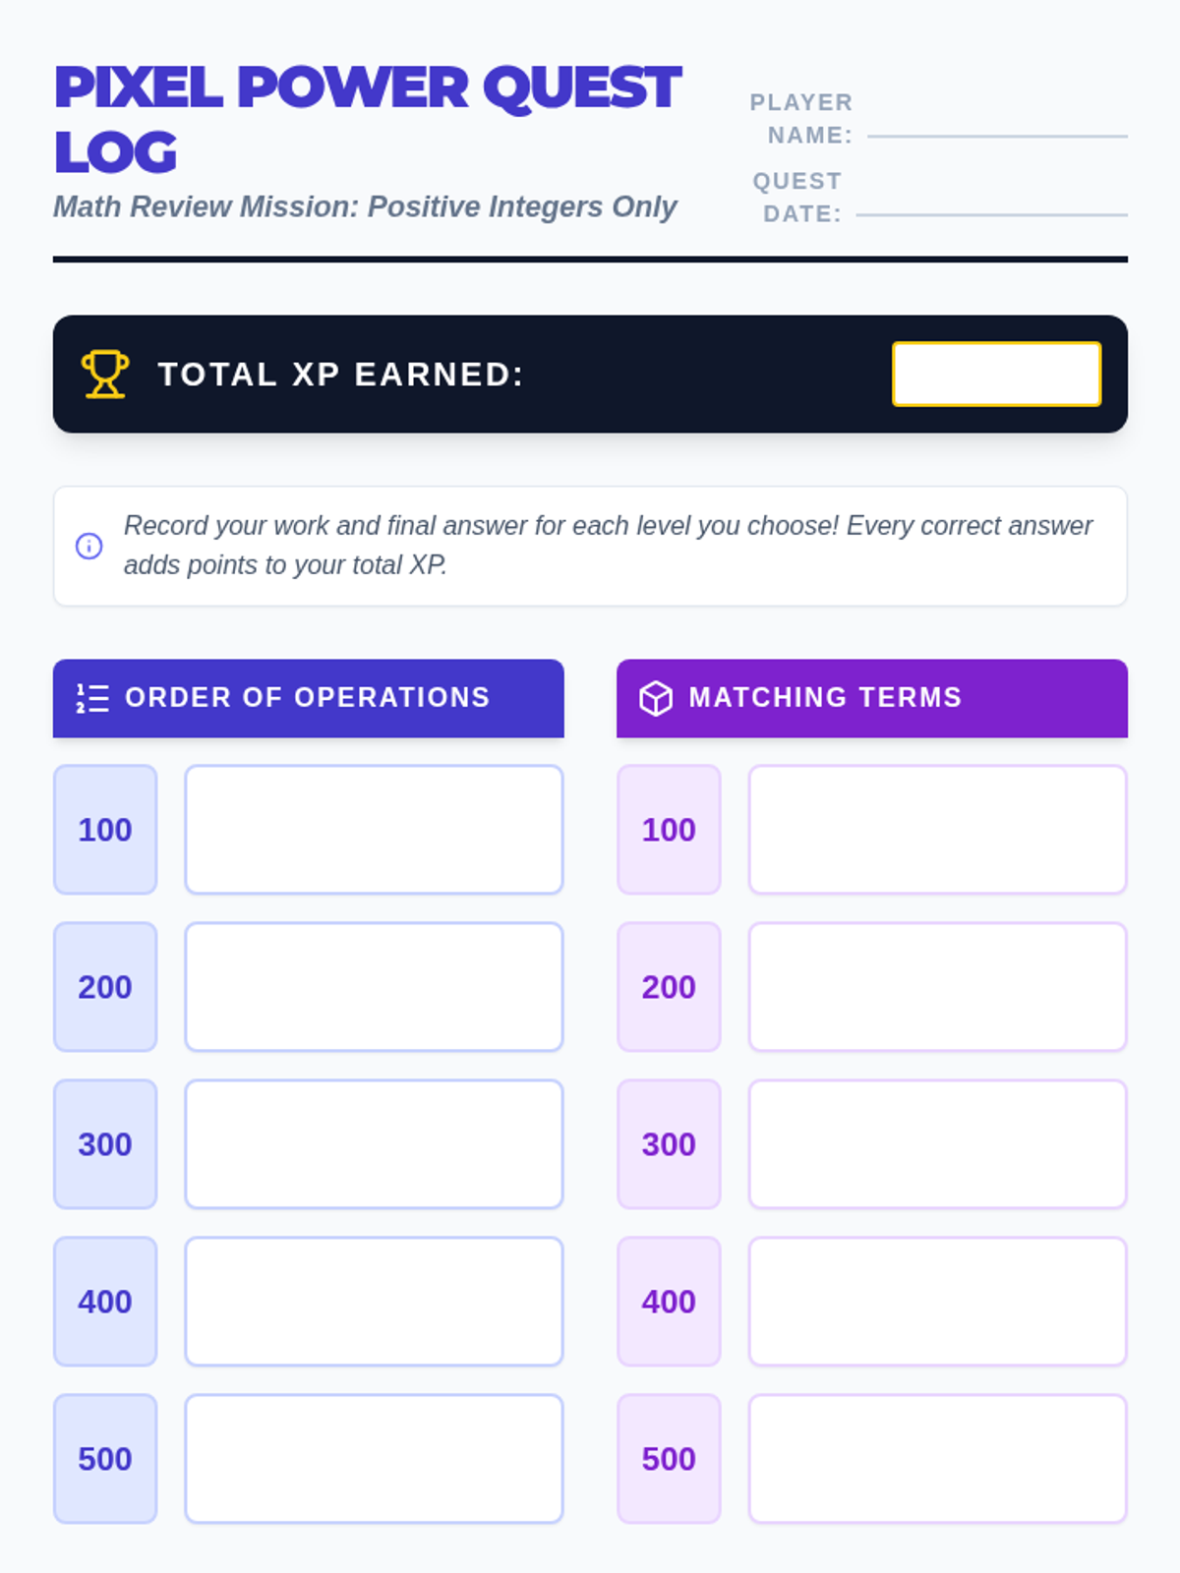Click the cube icon beside Matching Terms

tap(656, 698)
